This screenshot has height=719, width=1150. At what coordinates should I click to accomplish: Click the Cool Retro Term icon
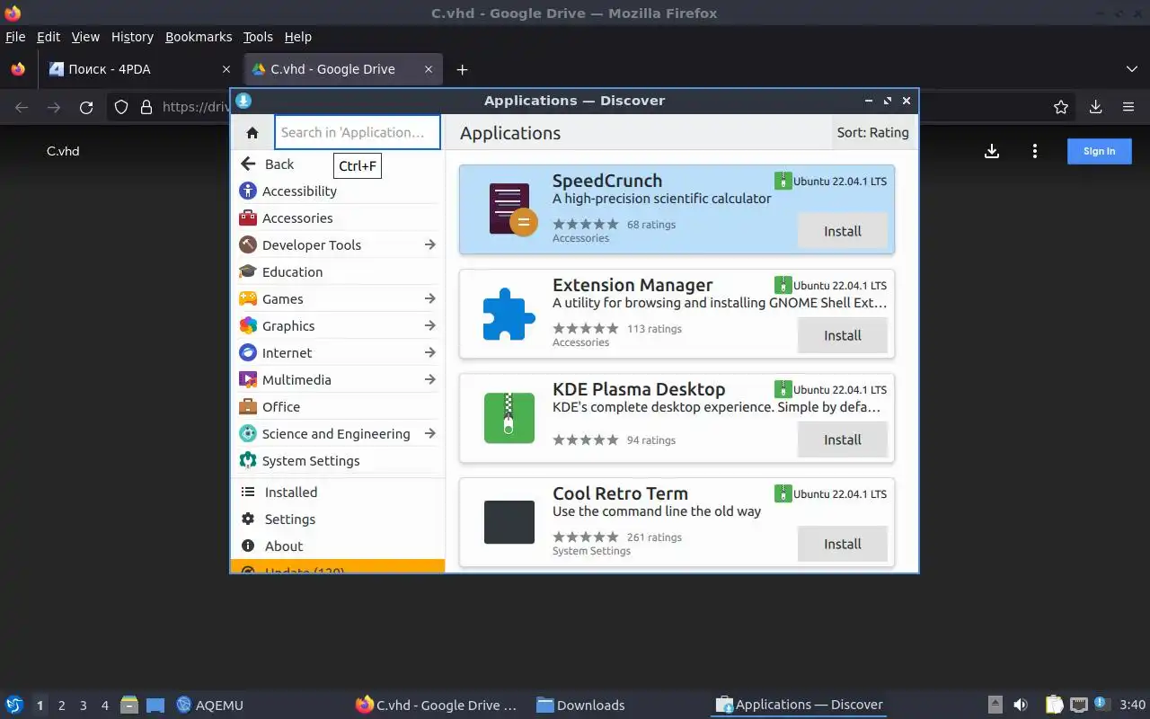tap(509, 522)
